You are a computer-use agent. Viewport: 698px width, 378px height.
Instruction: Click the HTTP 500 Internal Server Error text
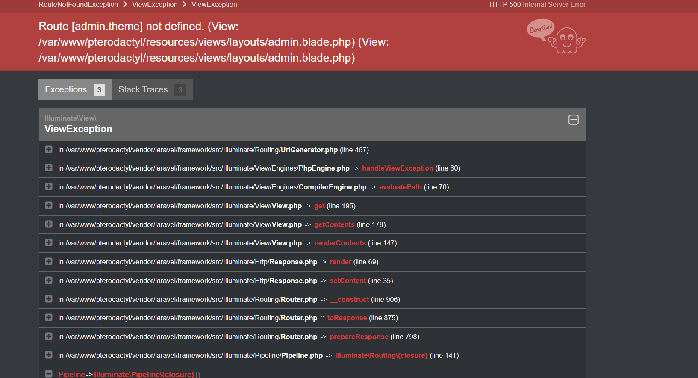click(537, 4)
